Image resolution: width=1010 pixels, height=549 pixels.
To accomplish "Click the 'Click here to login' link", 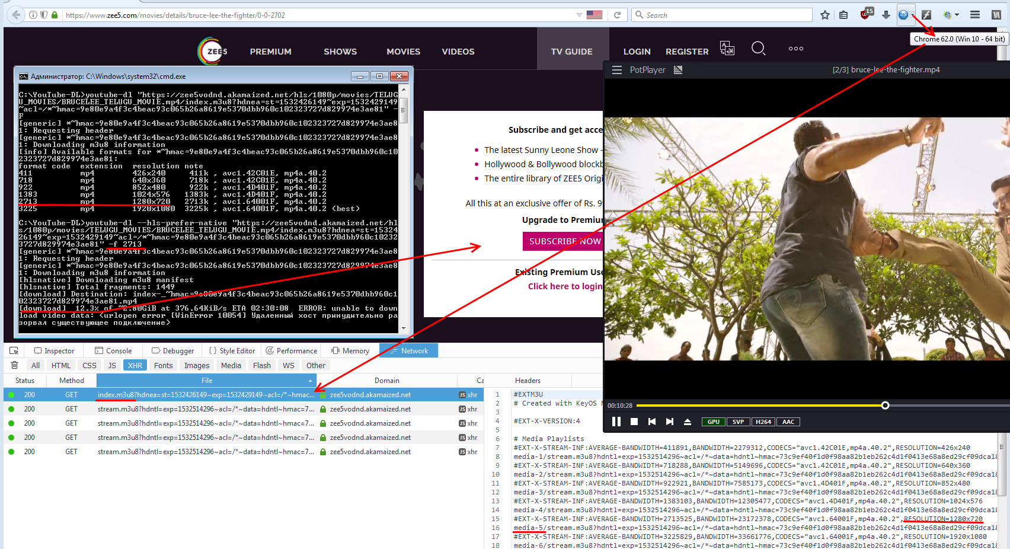I will point(565,286).
